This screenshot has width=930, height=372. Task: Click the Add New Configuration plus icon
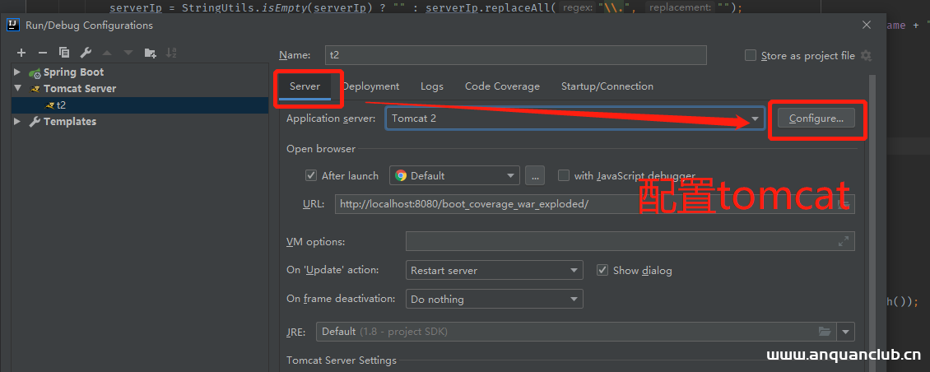(x=21, y=53)
